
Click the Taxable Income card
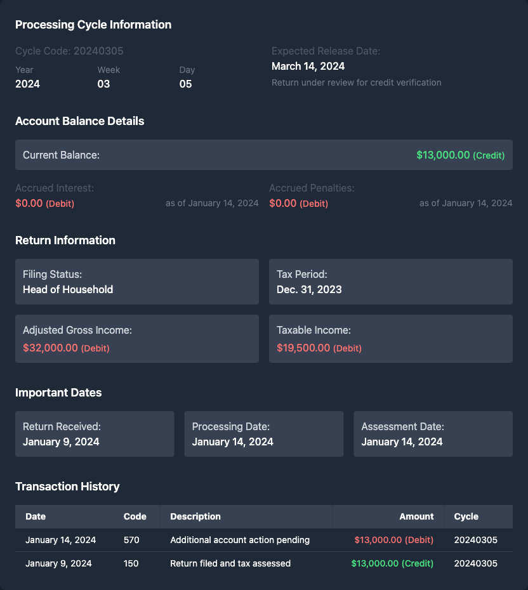390,339
